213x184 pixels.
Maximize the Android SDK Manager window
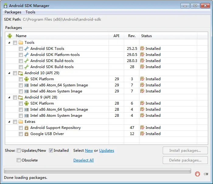click(195, 6)
